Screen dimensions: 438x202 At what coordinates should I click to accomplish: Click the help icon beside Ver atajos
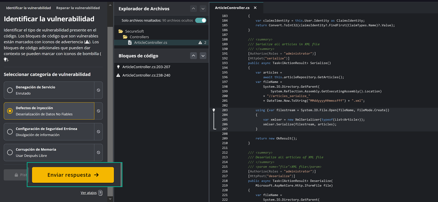pos(100,193)
